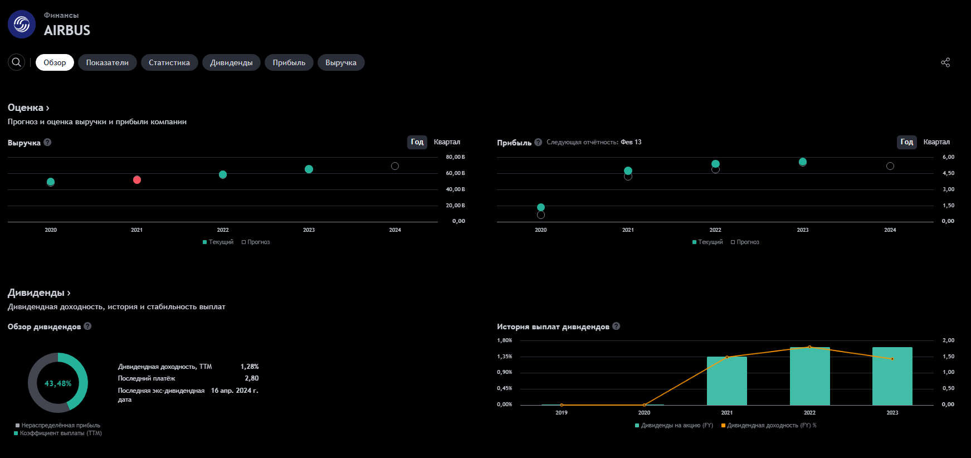Click the 2024 revenue forecast circle
Viewport: 971px width, 458px height.
(395, 166)
